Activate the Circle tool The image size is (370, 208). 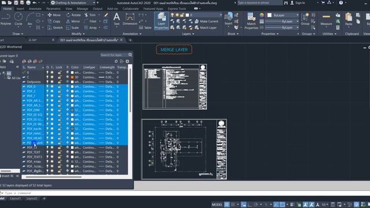click(x=18, y=19)
